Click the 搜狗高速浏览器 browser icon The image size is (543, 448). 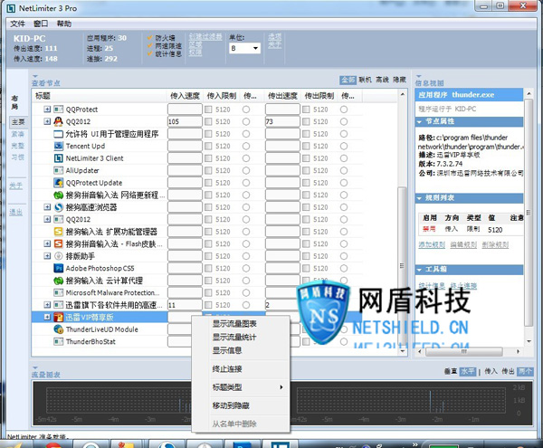tap(59, 207)
